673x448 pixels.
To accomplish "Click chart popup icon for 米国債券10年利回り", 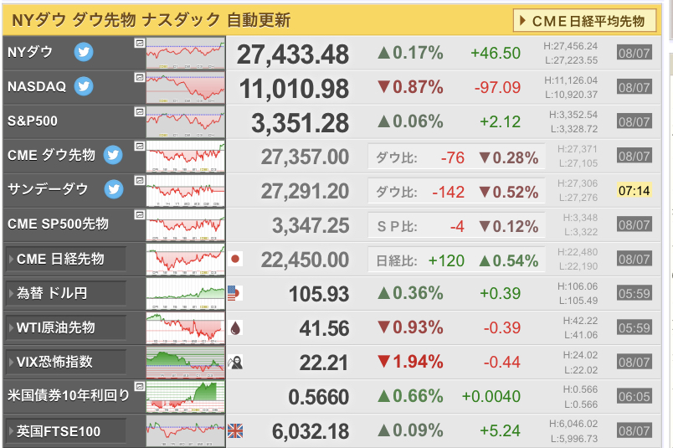I will point(140,387).
